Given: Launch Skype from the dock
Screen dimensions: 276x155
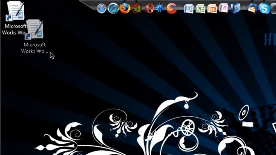Looking at the screenshot, I should pos(264,8).
